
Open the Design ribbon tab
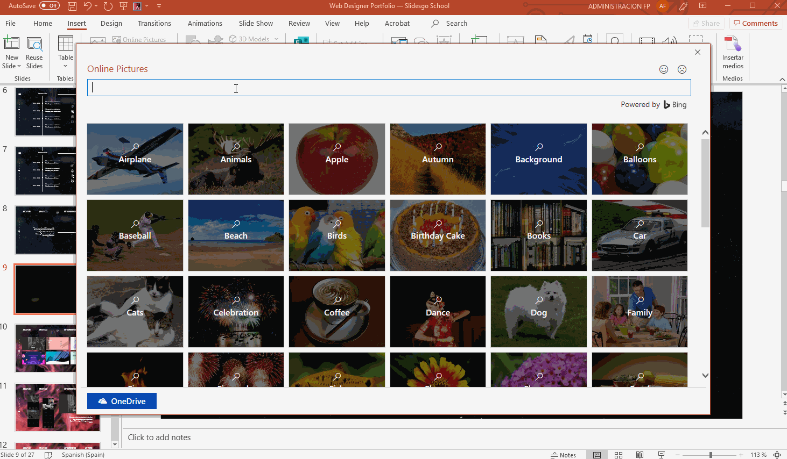pyautogui.click(x=111, y=24)
